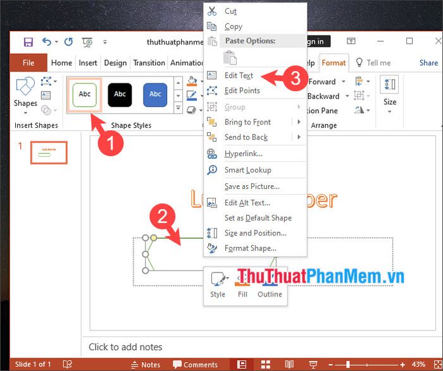
Task: Choose Cut from context menu
Action: tap(255, 11)
